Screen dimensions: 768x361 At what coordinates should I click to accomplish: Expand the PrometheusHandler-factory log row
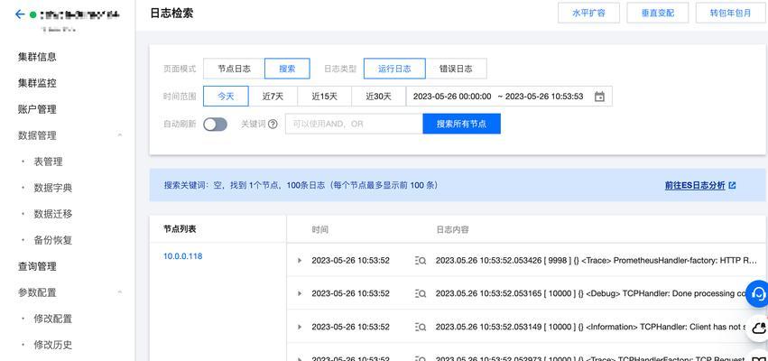300,260
